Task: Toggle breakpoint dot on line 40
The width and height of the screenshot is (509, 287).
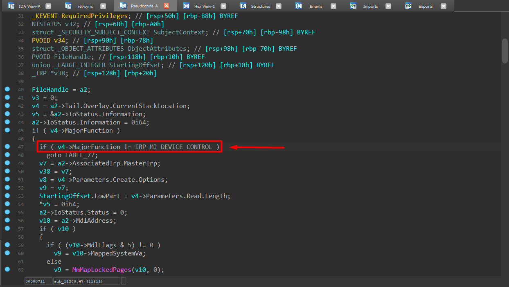Action: pos(7,89)
